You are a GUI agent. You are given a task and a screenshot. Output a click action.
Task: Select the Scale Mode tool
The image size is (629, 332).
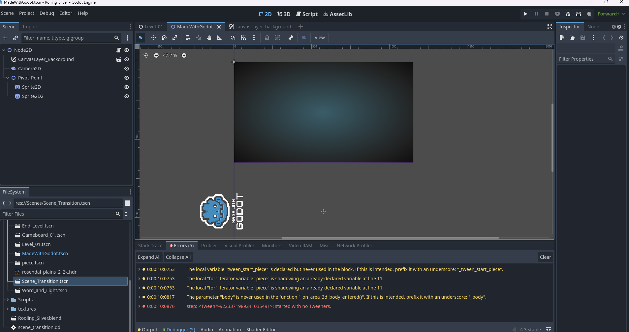175,38
